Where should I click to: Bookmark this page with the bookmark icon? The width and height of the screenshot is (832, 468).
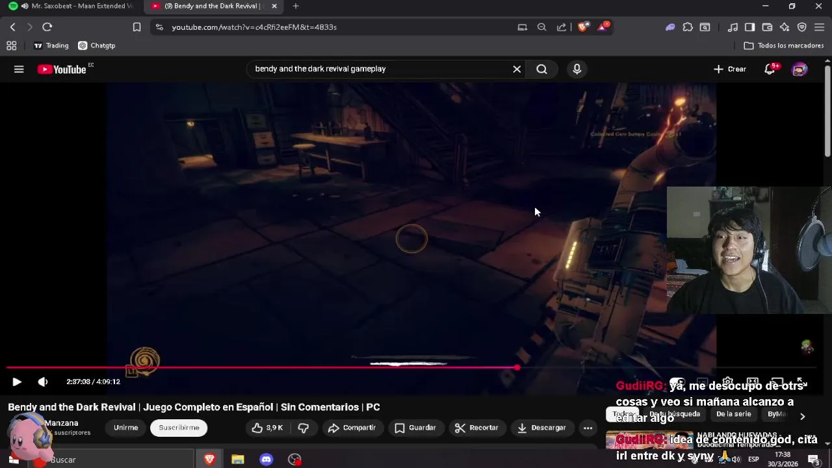click(136, 27)
